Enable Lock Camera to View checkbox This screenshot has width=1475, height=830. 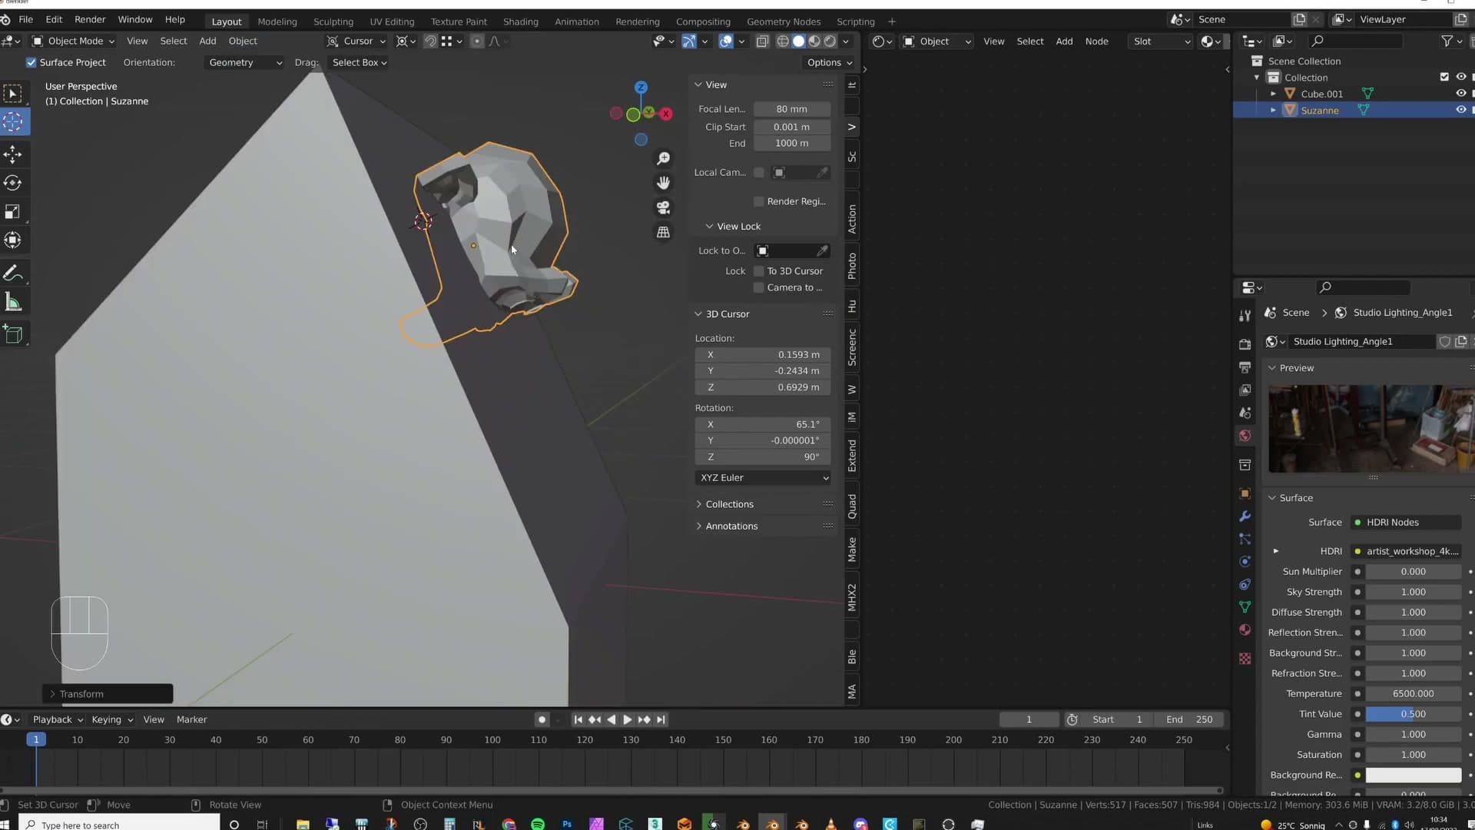[x=759, y=287]
